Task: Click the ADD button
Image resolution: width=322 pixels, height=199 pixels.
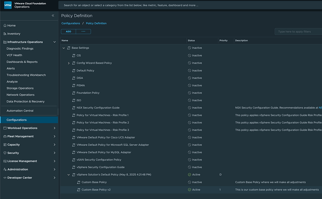Action: click(x=68, y=31)
